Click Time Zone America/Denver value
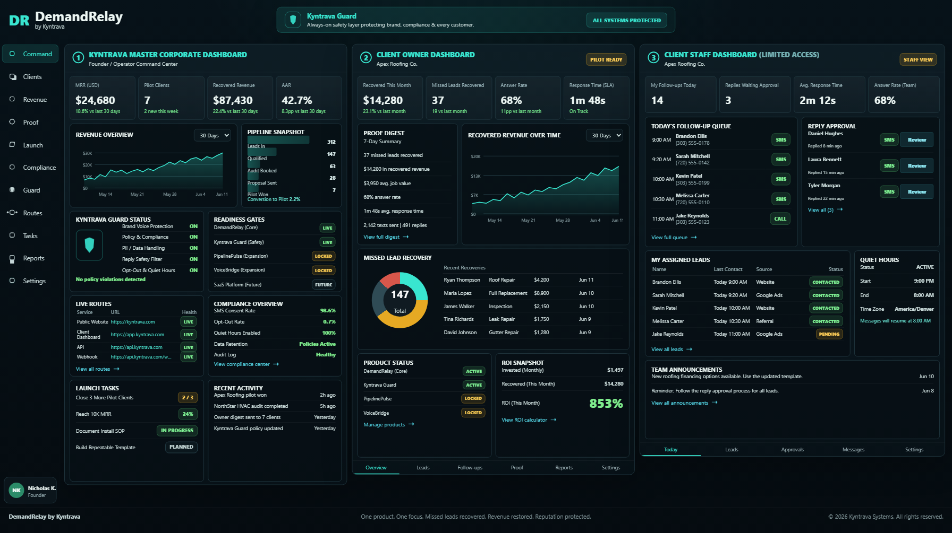The height and width of the screenshot is (533, 952). [914, 309]
